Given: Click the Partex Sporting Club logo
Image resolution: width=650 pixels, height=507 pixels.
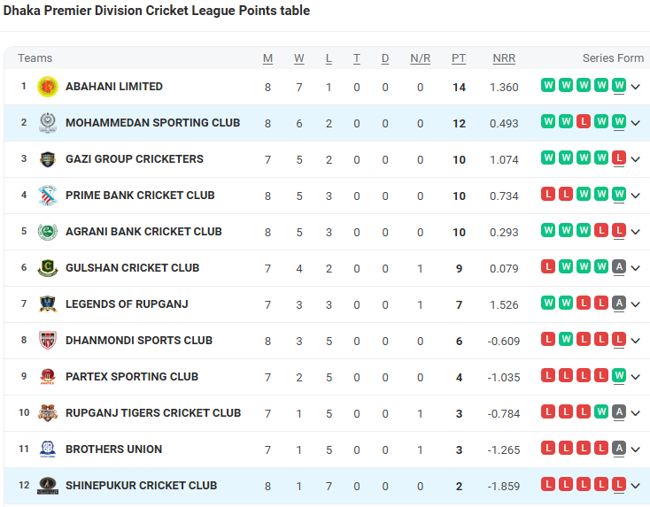Looking at the screenshot, I should pos(48,377).
